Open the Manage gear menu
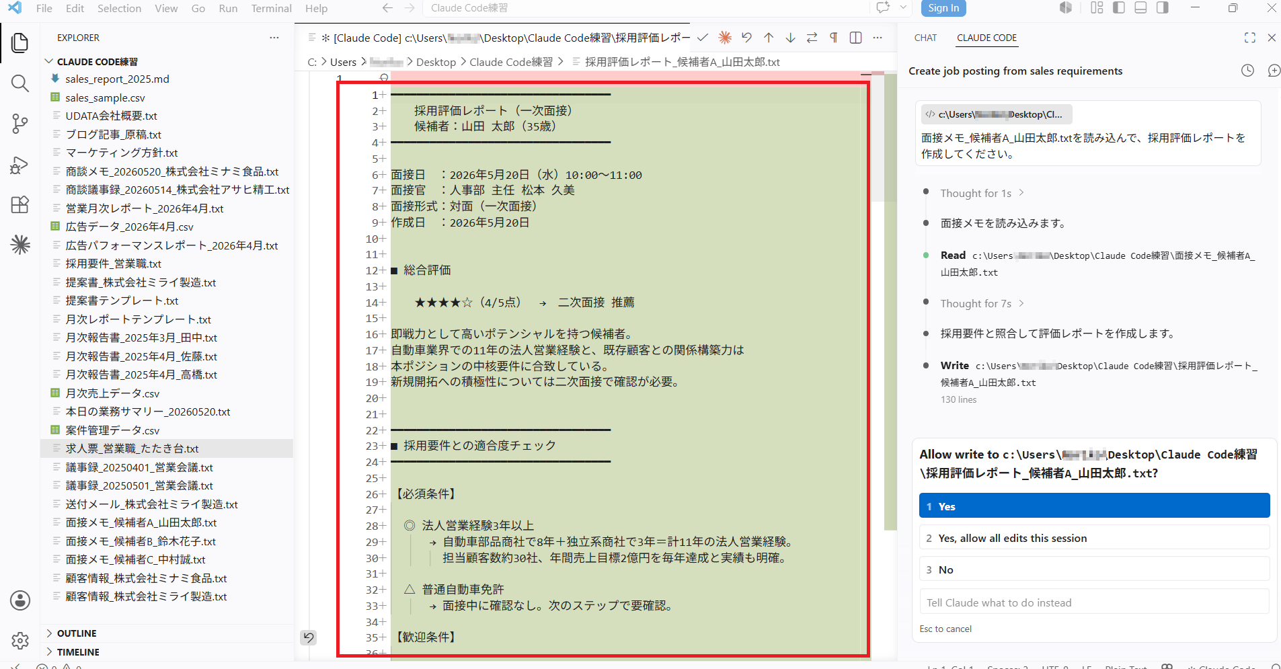 pyautogui.click(x=20, y=641)
